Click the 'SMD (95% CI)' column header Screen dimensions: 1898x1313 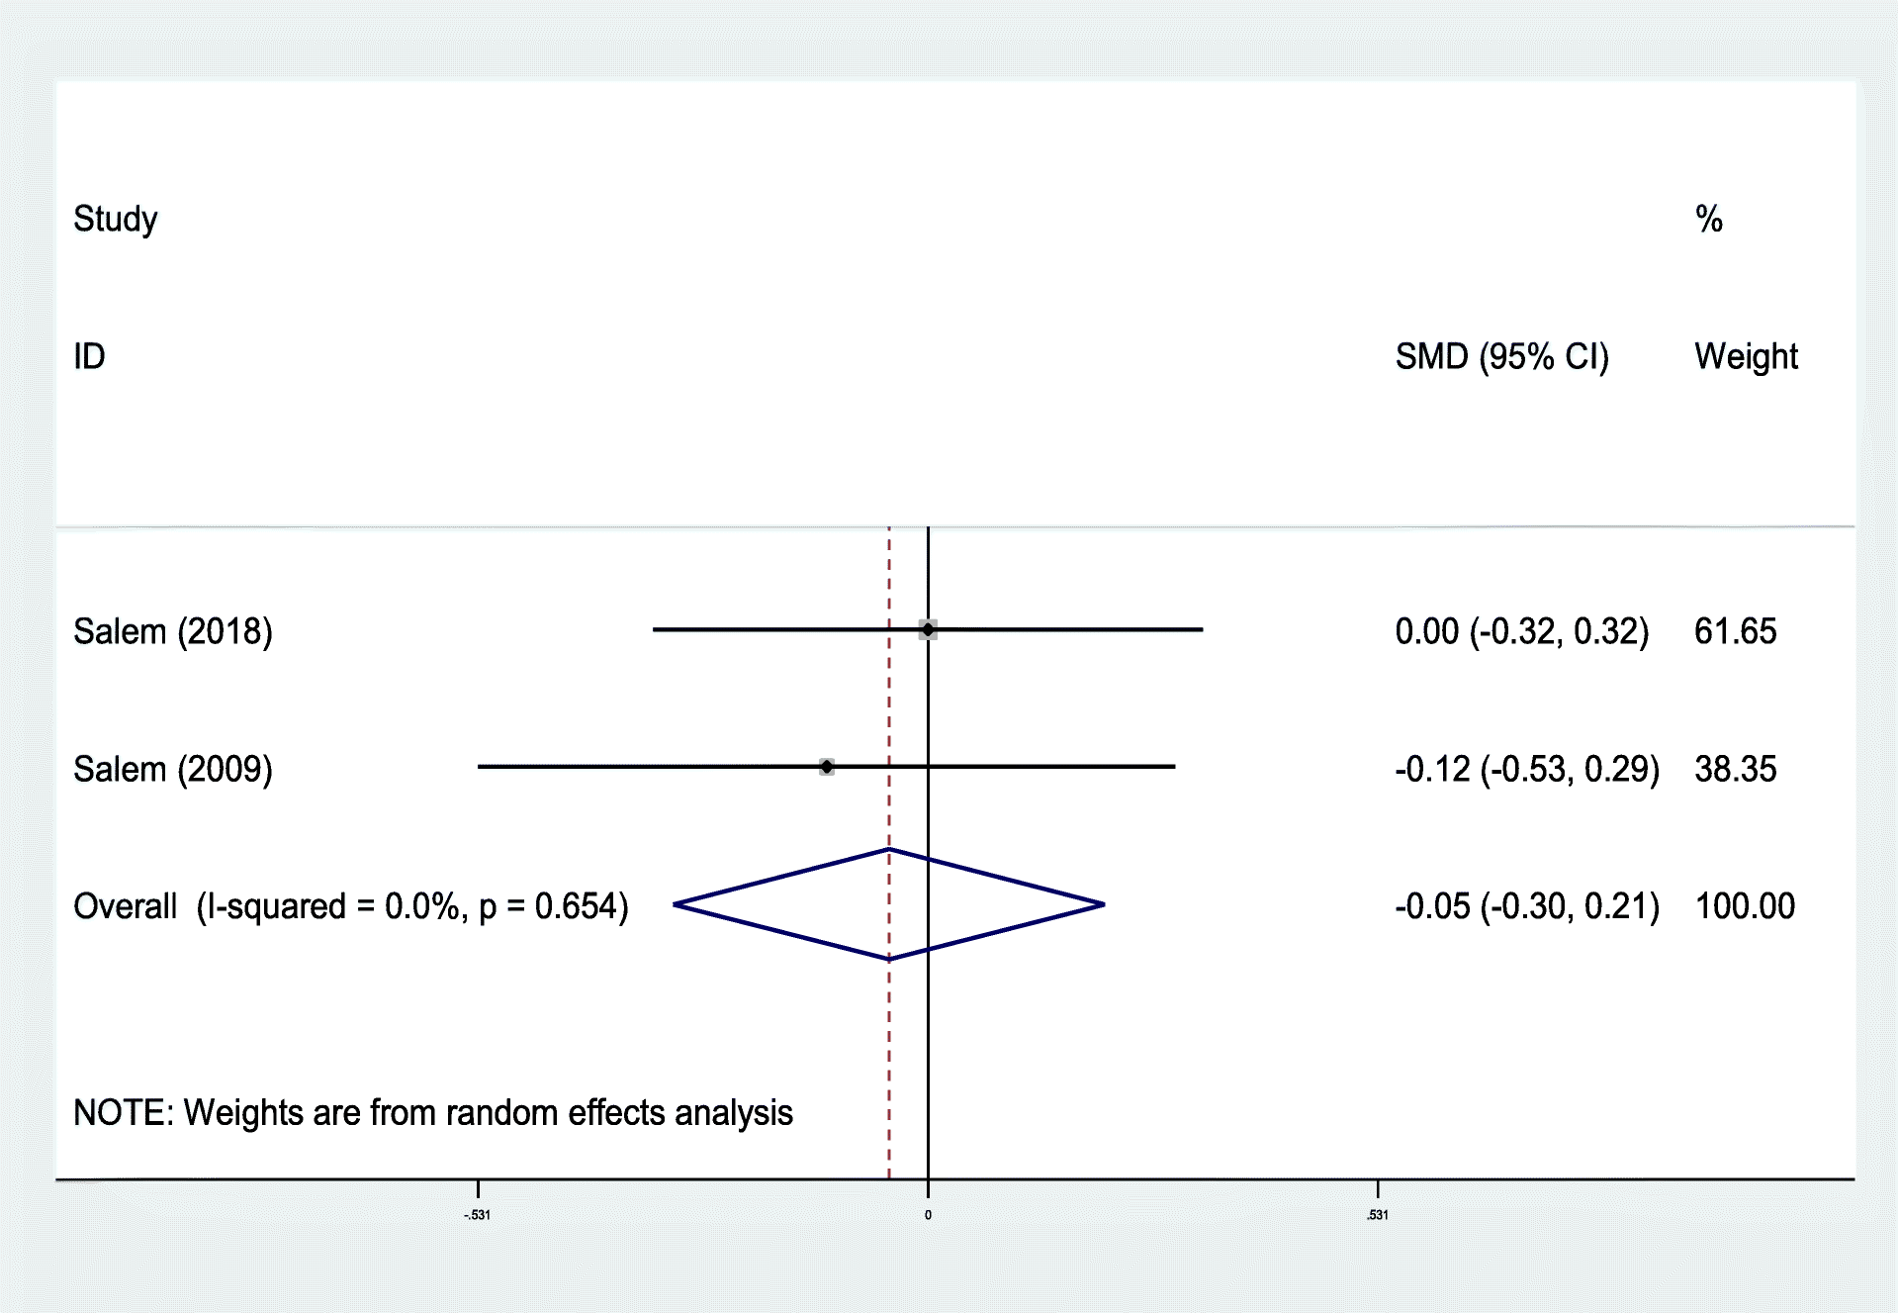point(1502,356)
